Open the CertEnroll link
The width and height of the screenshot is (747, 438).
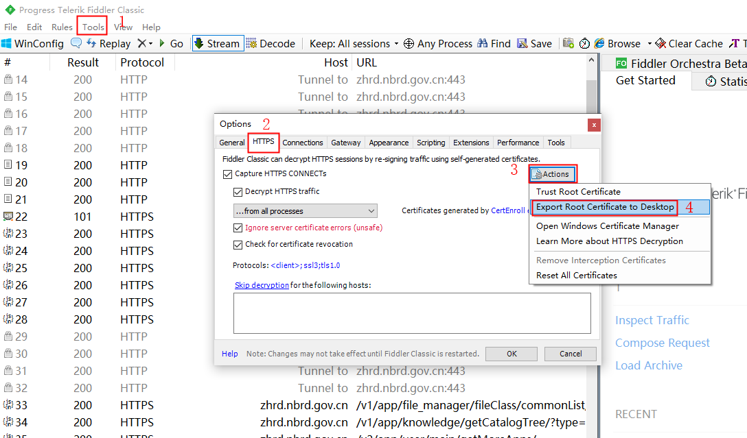508,210
